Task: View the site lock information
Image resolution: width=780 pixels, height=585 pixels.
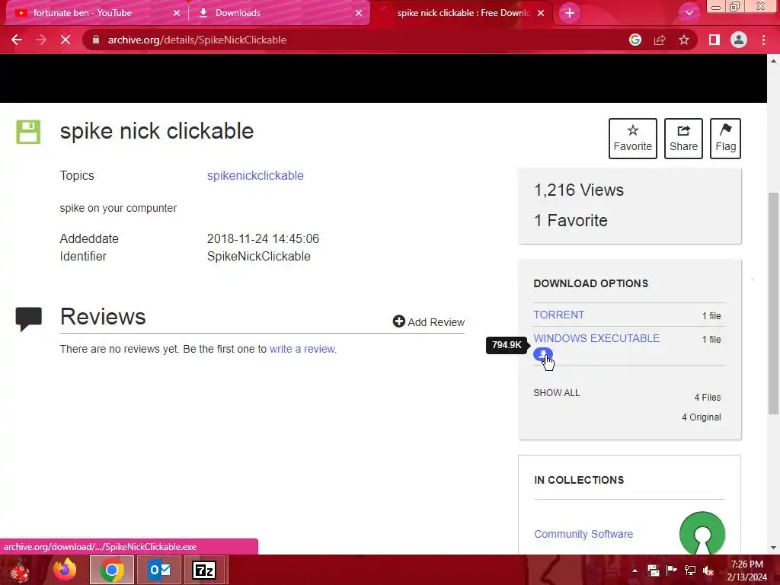Action: pos(95,40)
